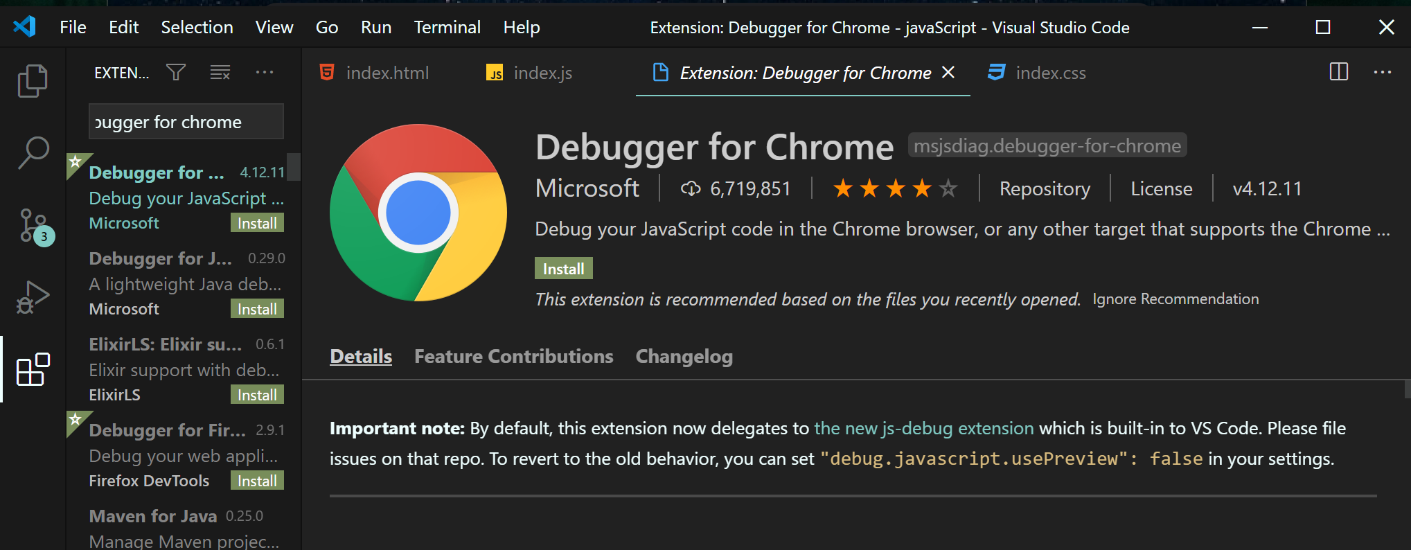Viewport: 1411px width, 550px height.
Task: Switch to the index.js tab
Action: (x=530, y=72)
